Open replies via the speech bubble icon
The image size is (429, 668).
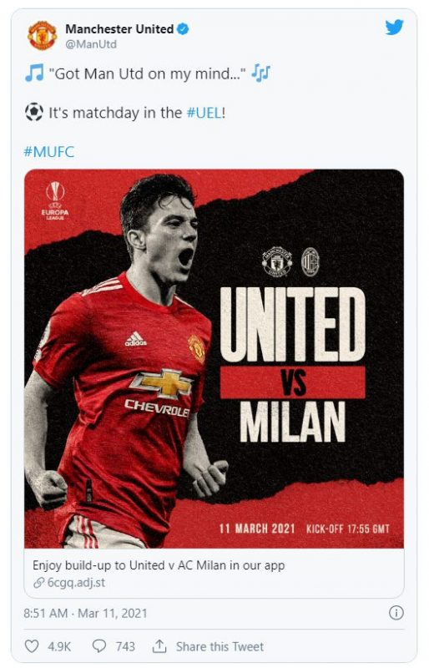pyautogui.click(x=99, y=646)
